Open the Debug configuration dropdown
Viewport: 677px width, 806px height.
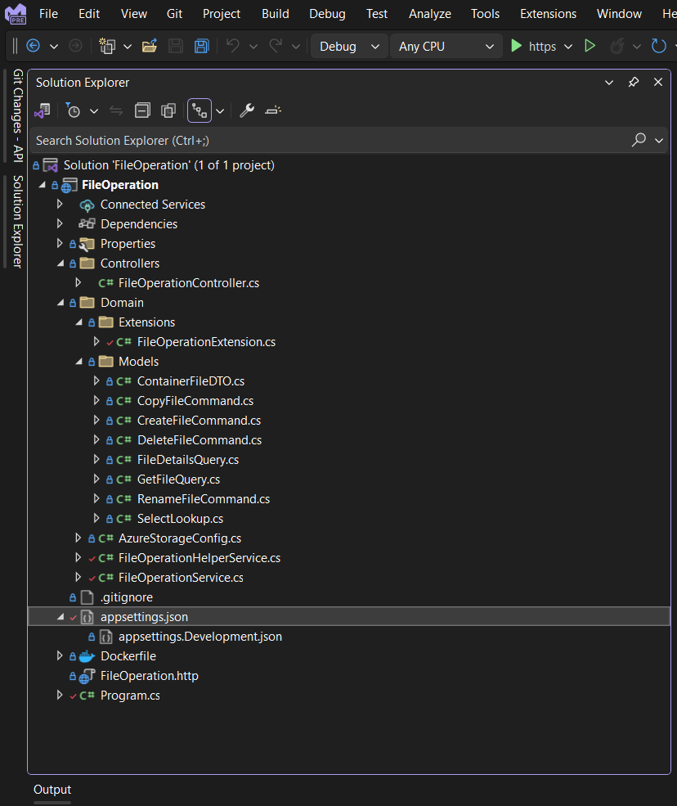click(x=348, y=46)
